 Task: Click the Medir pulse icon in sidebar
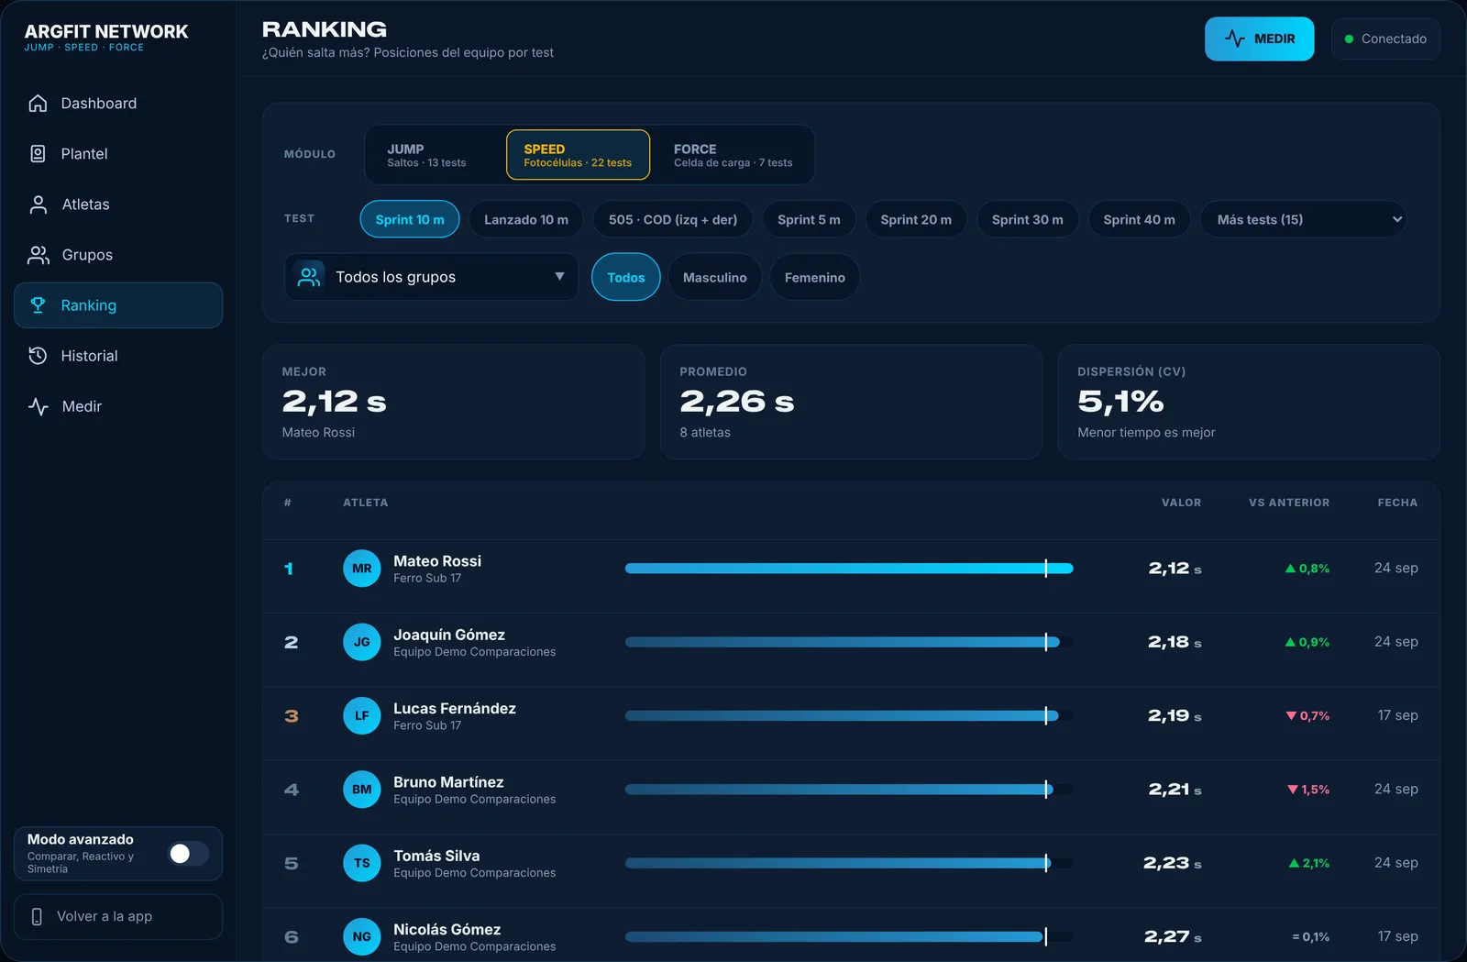pos(38,406)
